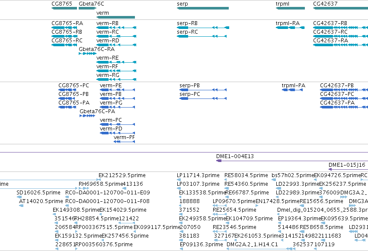The height and width of the screenshot is (251, 368).
Task: Select the RE58034.5prime EST
Action: (x=226, y=180)
